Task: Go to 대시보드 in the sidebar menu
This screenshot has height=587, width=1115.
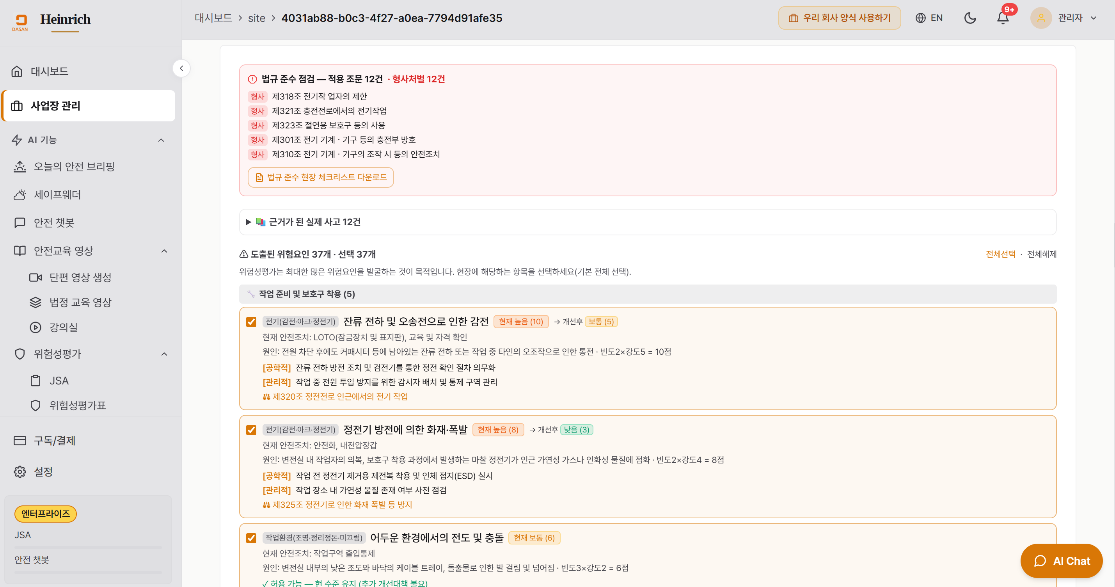Action: click(x=89, y=71)
